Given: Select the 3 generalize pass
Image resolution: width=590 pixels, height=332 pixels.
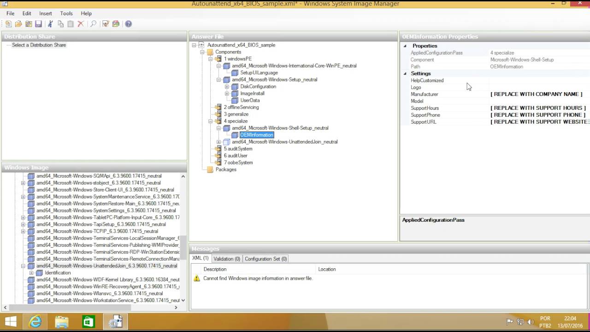Looking at the screenshot, I should (x=236, y=114).
